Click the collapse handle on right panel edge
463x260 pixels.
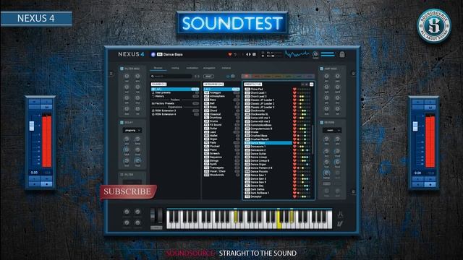tap(353, 74)
